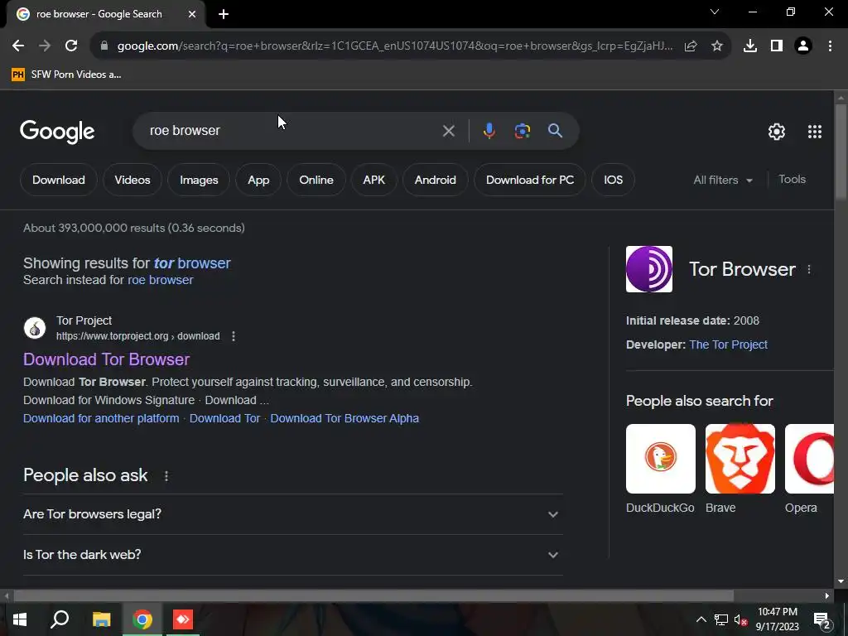The image size is (848, 636).
Task: Open the Google apps grid
Action: (x=815, y=132)
